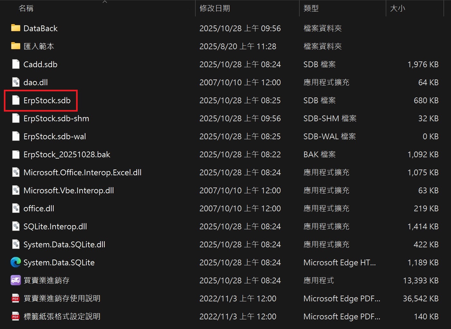This screenshot has width=451, height=329.
Task: Select the System.Data.SQLite.dll file entry
Action: [x=64, y=244]
